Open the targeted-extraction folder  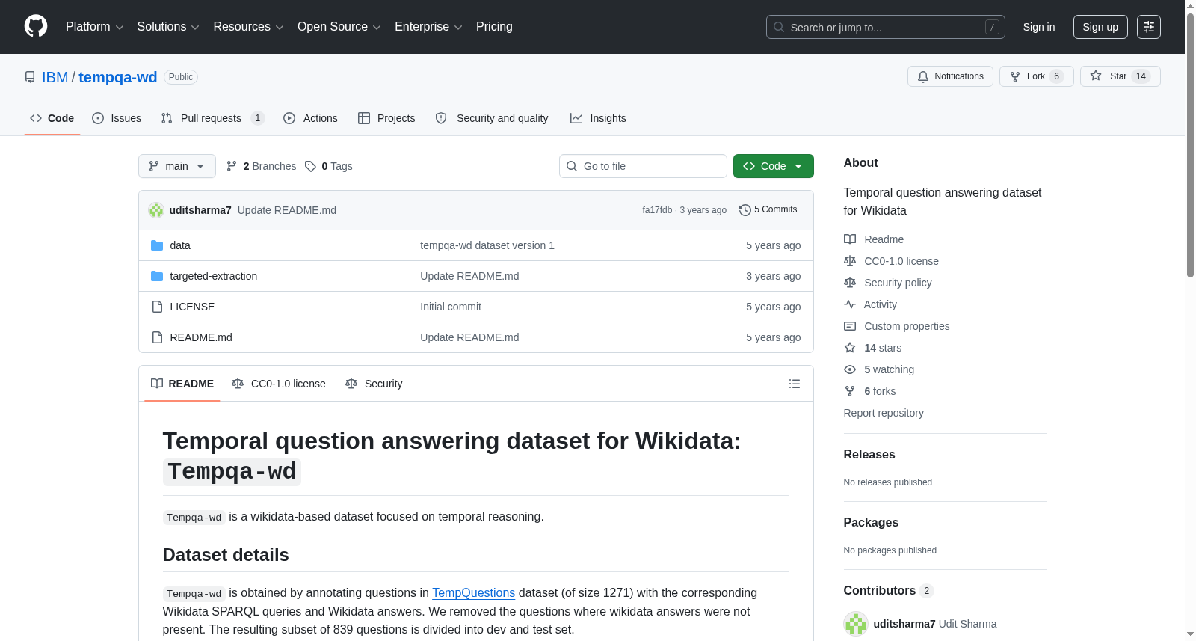(x=213, y=276)
